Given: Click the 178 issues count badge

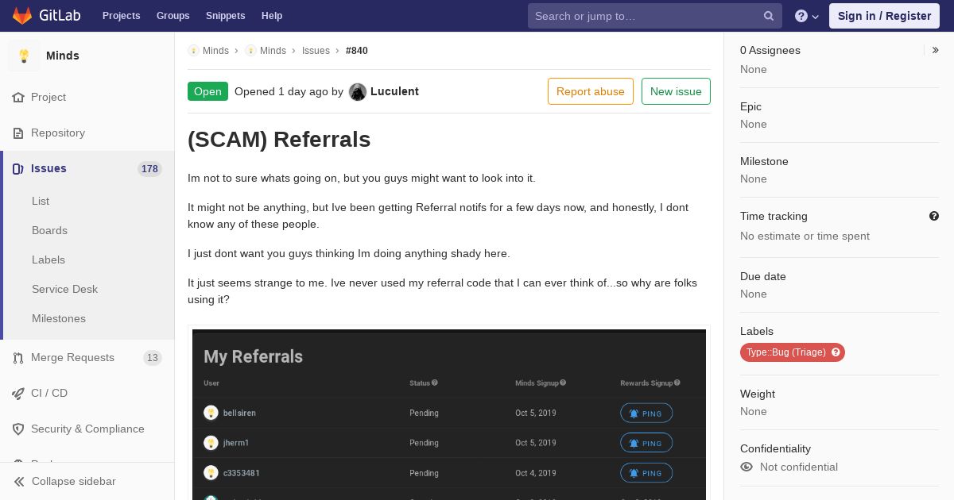Looking at the screenshot, I should [x=149, y=168].
